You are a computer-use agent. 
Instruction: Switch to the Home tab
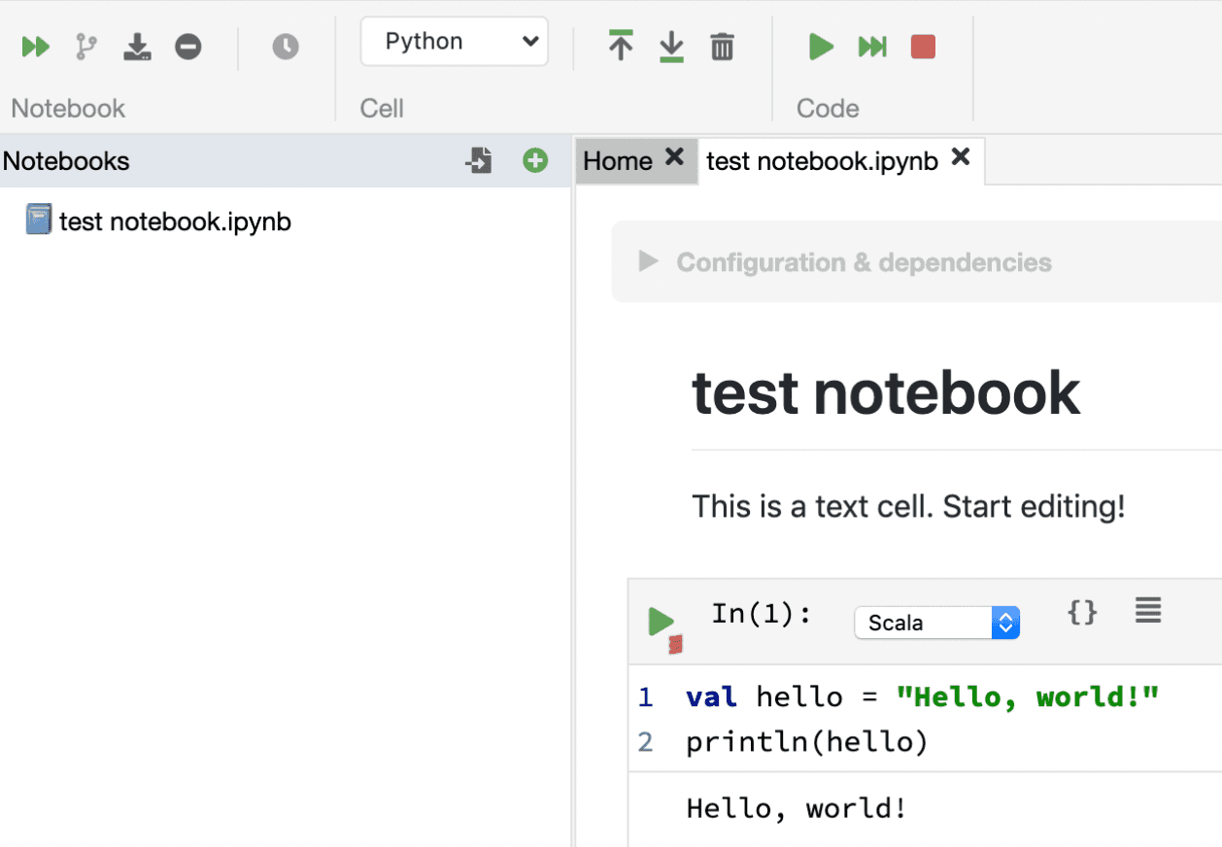pos(617,160)
